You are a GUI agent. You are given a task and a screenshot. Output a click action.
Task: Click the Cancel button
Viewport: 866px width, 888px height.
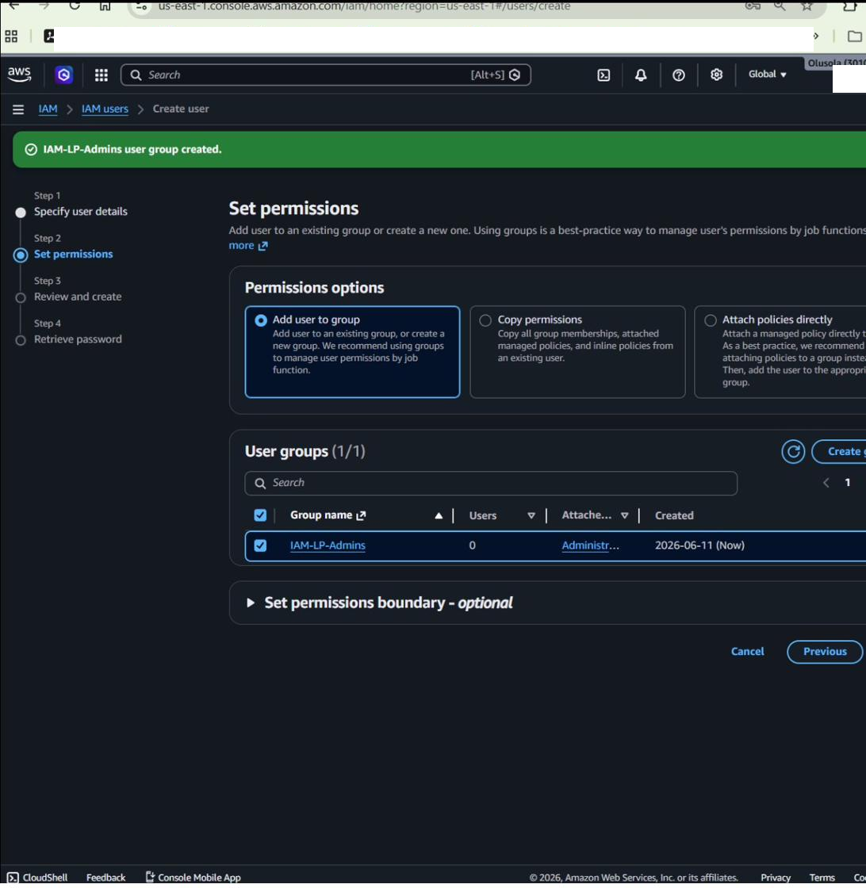pyautogui.click(x=747, y=652)
